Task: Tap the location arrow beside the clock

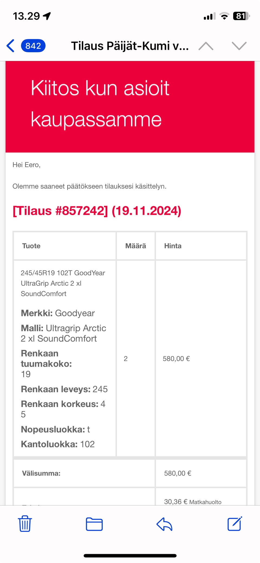Action: tap(47, 16)
